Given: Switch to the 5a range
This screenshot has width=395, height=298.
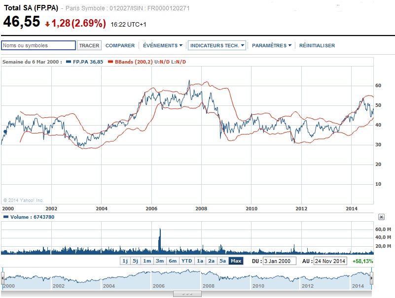Looking at the screenshot, I should coord(223,261).
